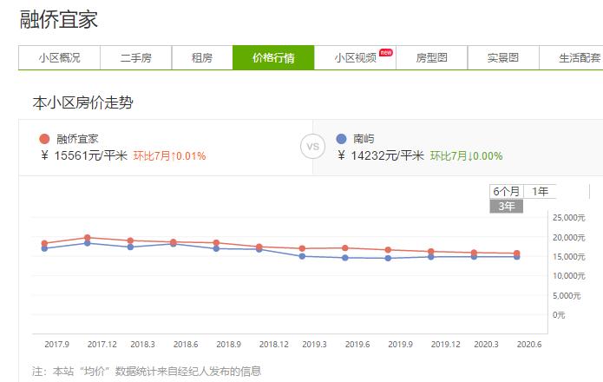Click red data point at 2018.3
This screenshot has width=603, height=382.
[x=130, y=240]
